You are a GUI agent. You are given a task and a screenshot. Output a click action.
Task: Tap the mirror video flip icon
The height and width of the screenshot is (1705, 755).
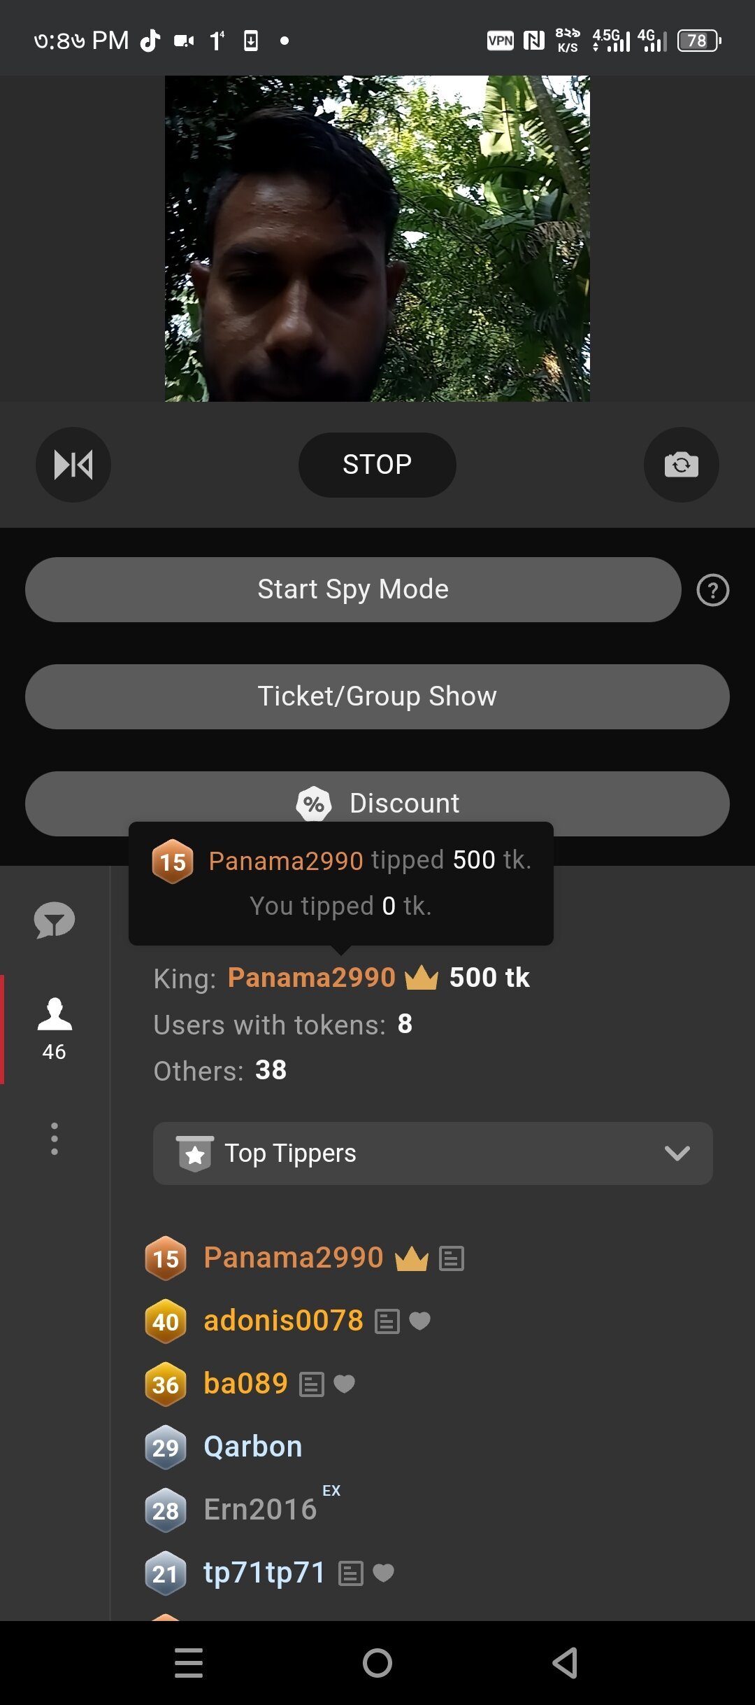[x=73, y=465]
